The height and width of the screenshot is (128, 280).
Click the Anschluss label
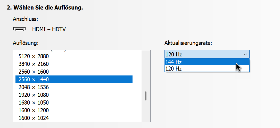(25, 19)
